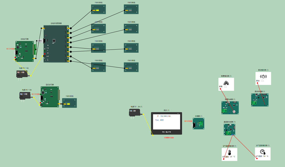Select the top-right 15693 antenna in the array
285x167 pixels.
click(131, 9)
